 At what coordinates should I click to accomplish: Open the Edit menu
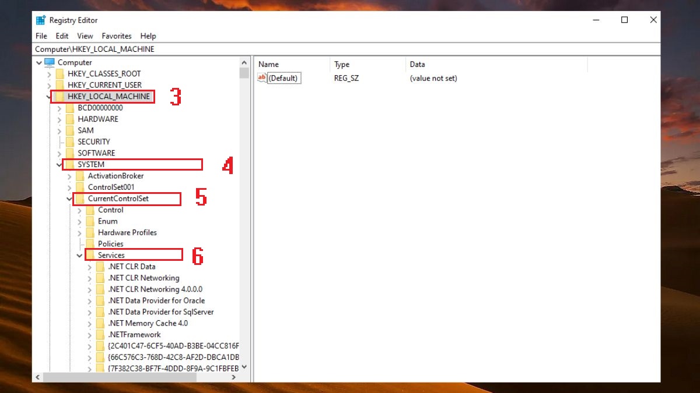[x=62, y=36]
